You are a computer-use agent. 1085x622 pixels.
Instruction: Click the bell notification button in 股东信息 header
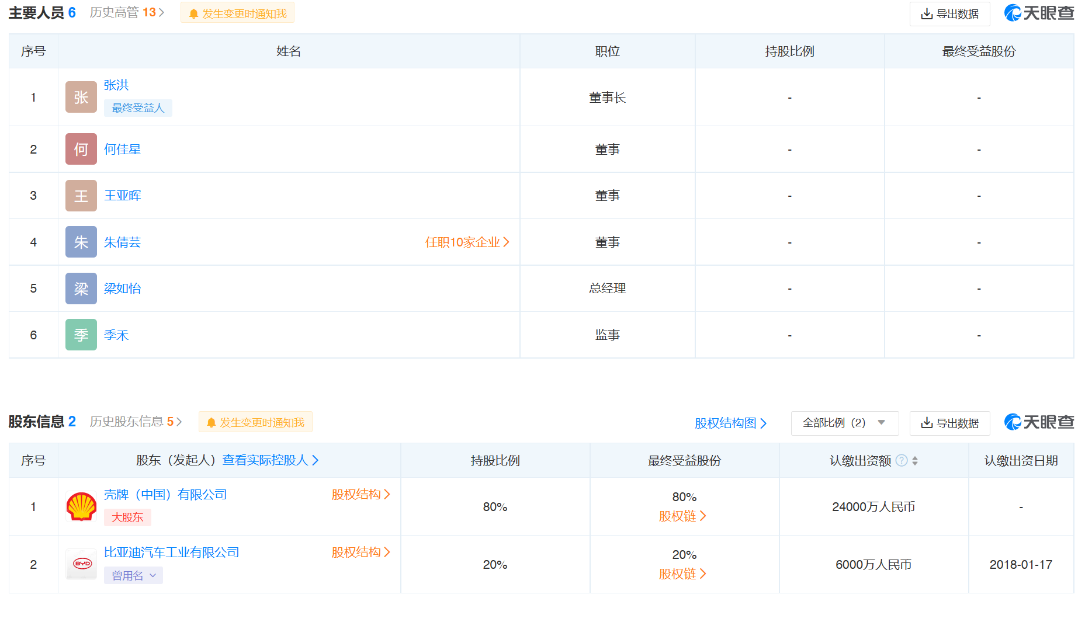coord(255,422)
